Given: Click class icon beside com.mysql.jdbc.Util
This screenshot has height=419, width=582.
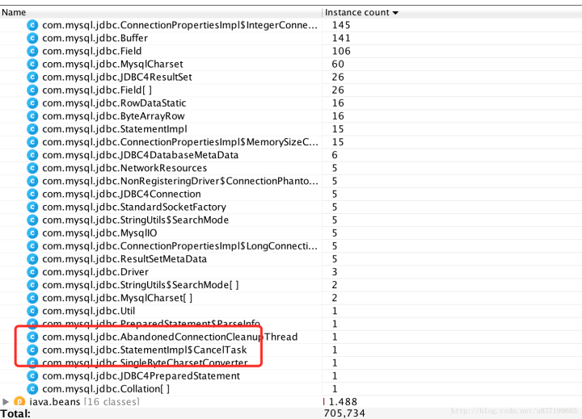Looking at the screenshot, I should click(x=32, y=311).
